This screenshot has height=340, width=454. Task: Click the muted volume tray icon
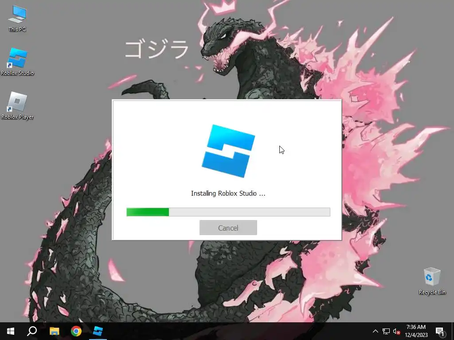coord(396,331)
